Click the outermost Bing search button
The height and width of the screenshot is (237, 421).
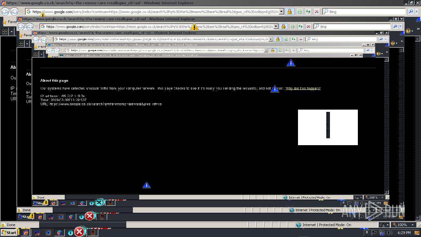(x=411, y=12)
